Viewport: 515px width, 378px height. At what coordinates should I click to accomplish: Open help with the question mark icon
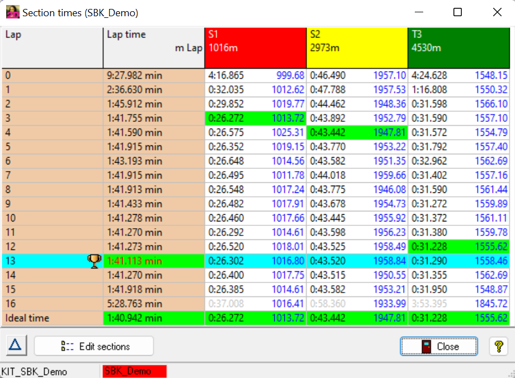498,346
